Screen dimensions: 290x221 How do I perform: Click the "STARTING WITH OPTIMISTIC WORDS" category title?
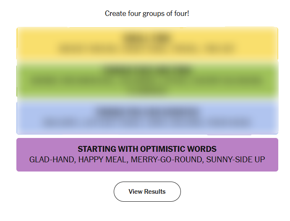[x=147, y=149]
